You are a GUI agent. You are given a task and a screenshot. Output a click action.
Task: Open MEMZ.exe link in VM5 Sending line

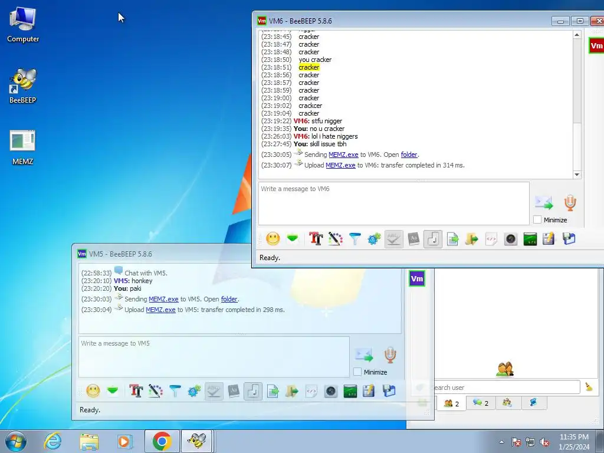coord(163,299)
